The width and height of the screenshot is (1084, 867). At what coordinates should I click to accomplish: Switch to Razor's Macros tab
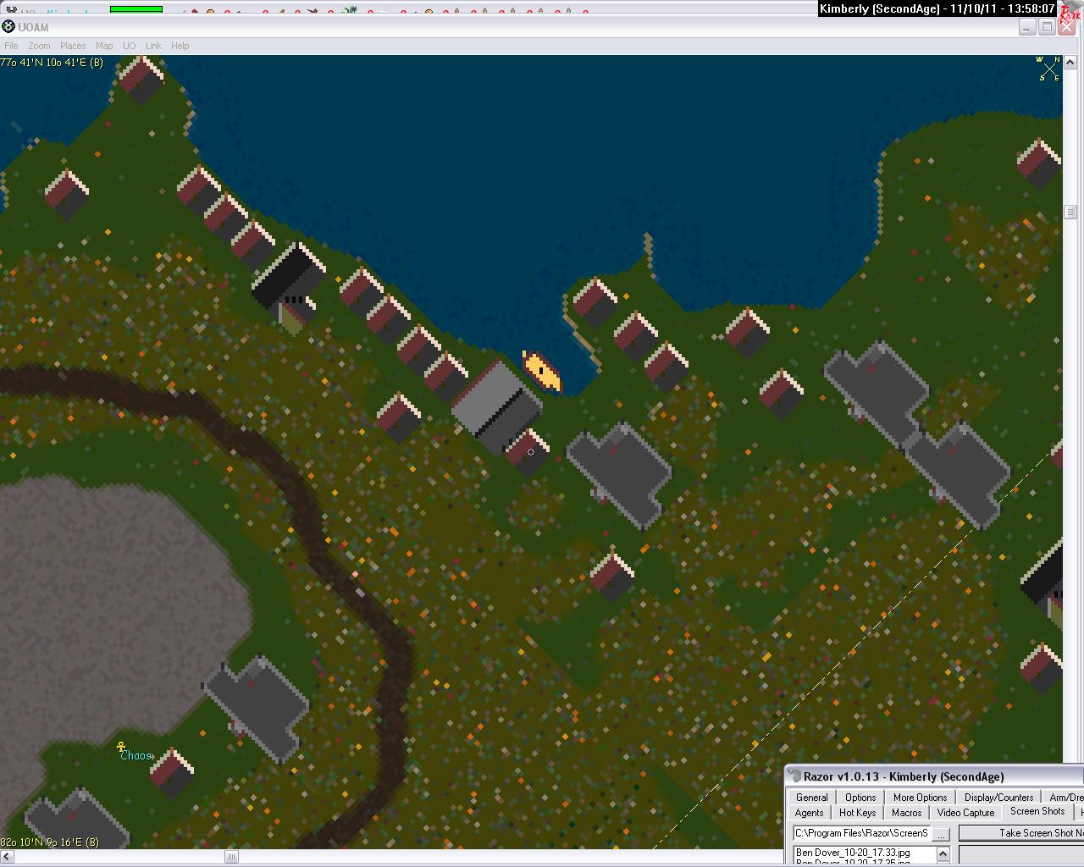[906, 813]
